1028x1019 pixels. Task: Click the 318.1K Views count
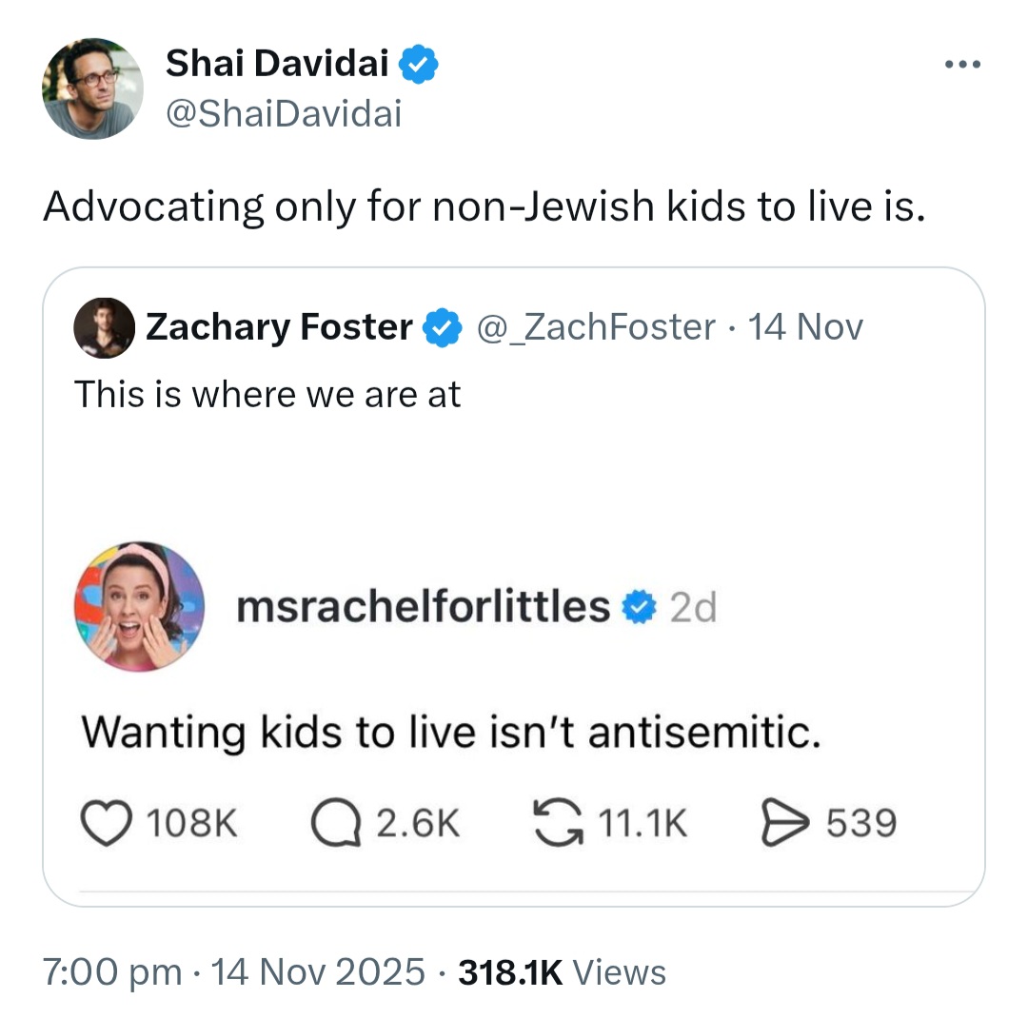click(x=562, y=971)
